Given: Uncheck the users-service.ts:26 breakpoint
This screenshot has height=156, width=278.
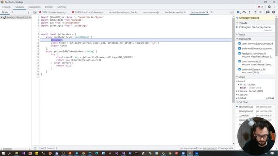Looking at the screenshot, I should tap(239, 61).
